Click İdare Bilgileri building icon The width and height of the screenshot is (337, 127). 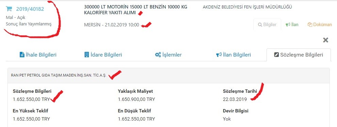(86, 55)
